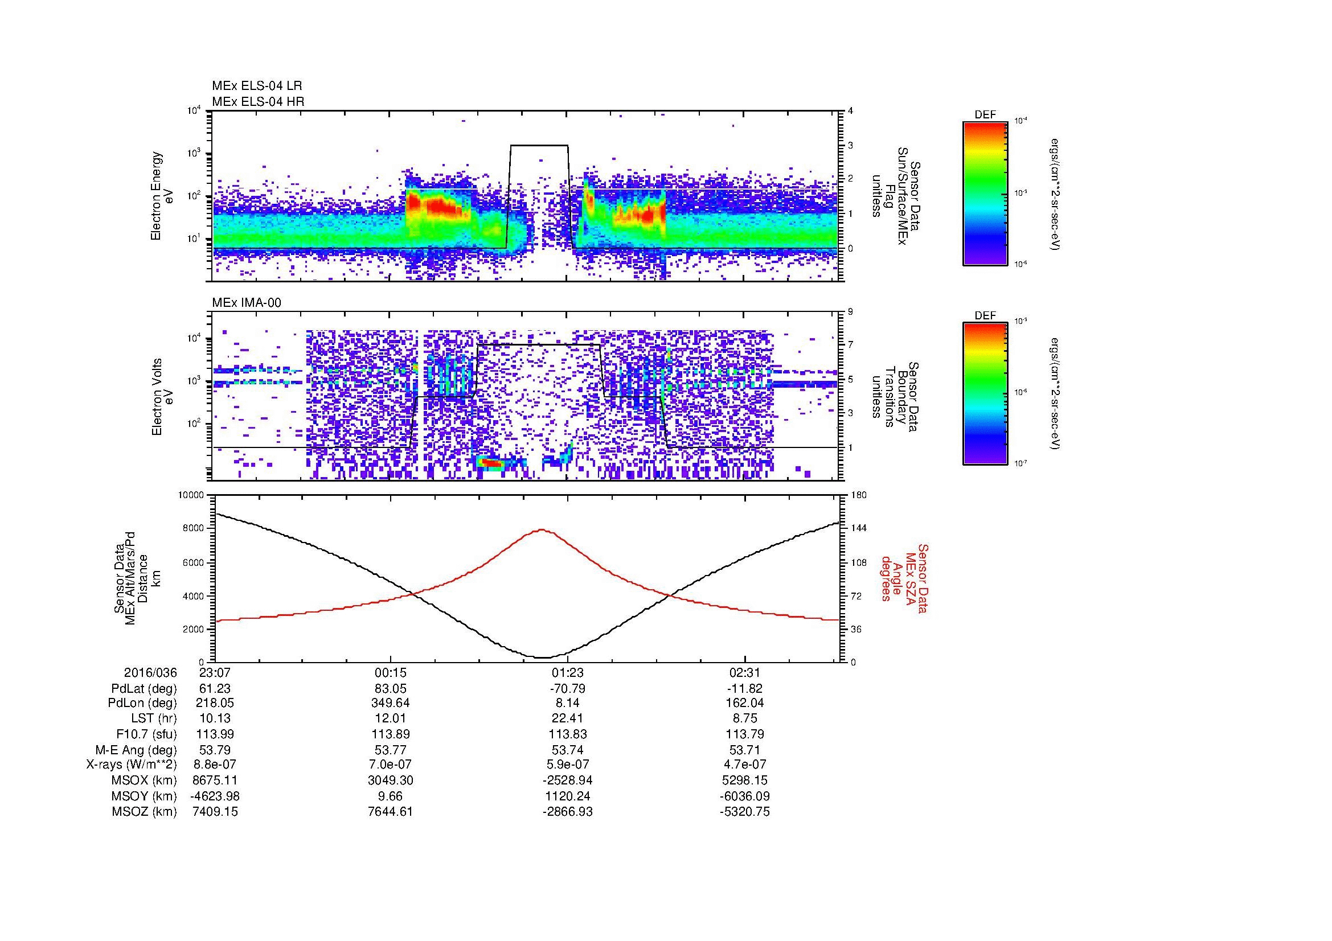The image size is (1332, 941).
Task: Click the 02:31 time tick label
Action: [744, 672]
